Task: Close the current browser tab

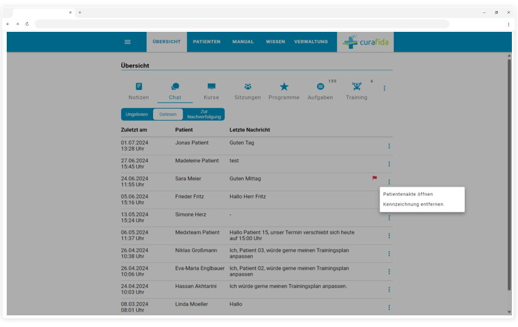Action: 70,12
